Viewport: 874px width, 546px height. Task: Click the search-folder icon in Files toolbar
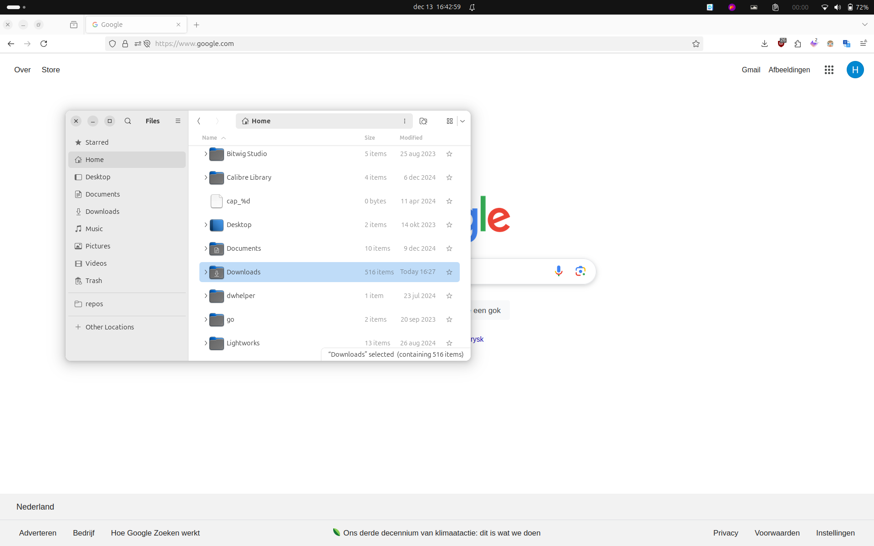pos(423,121)
